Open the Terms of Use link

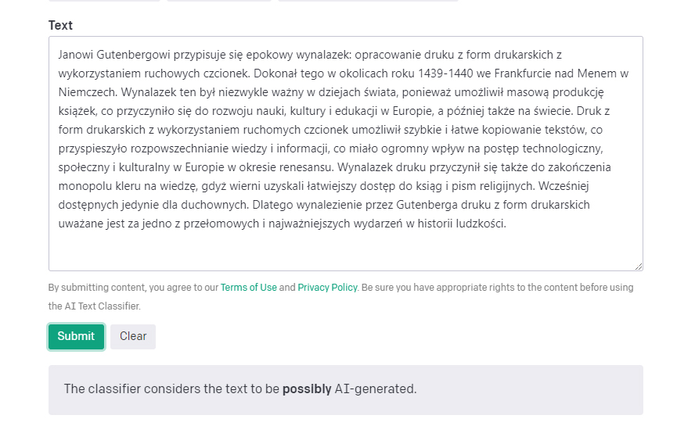tap(249, 288)
